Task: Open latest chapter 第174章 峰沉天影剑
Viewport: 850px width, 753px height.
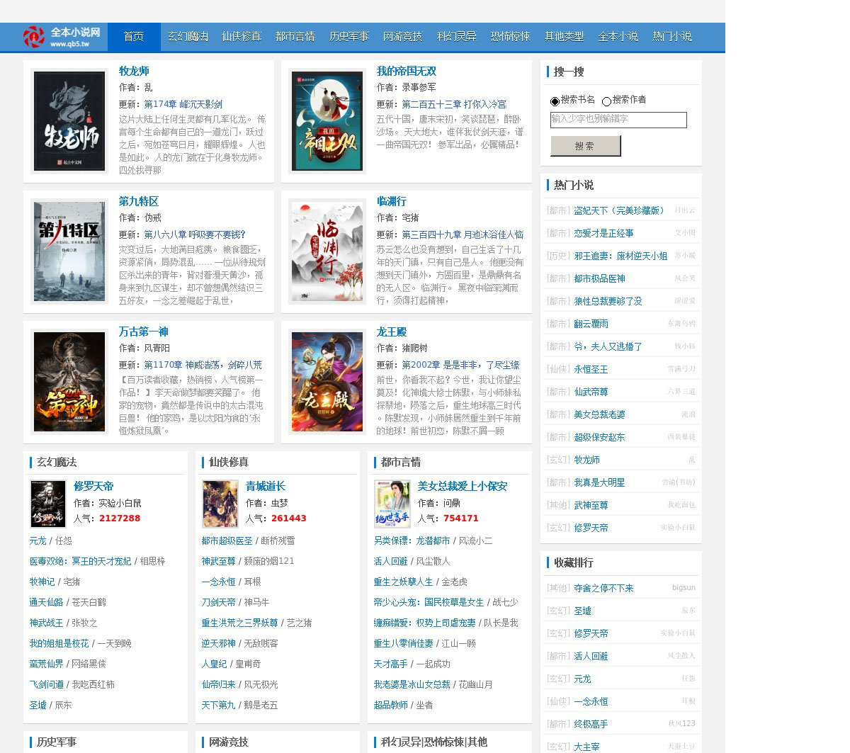Action: coord(183,104)
